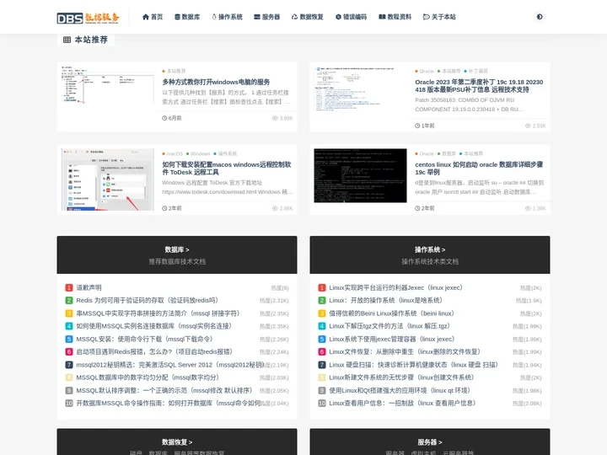Open Linux系统下使用jexec管理容器 entry

click(391, 340)
